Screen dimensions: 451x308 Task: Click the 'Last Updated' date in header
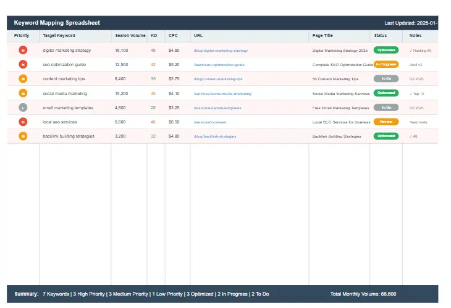pyautogui.click(x=411, y=23)
